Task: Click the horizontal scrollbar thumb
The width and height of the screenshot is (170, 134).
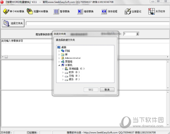Action: tap(6, 57)
